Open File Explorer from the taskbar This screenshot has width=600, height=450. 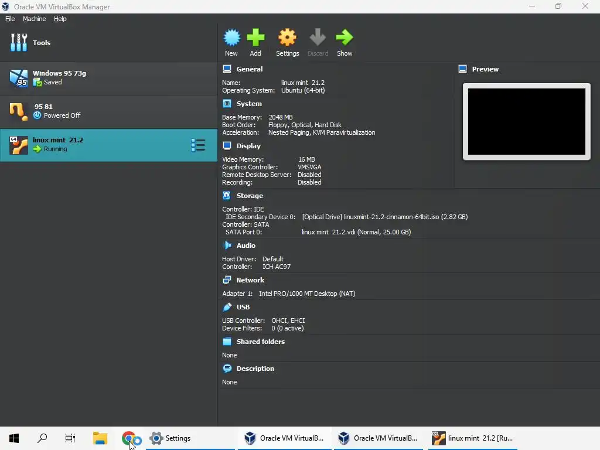[x=100, y=438]
